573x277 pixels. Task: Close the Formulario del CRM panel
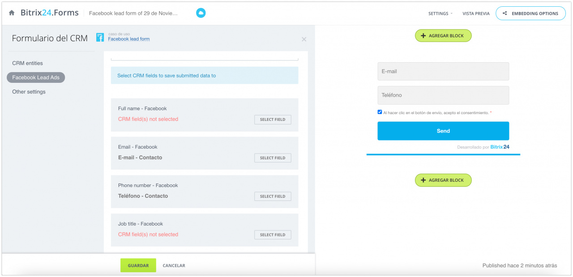tap(304, 39)
